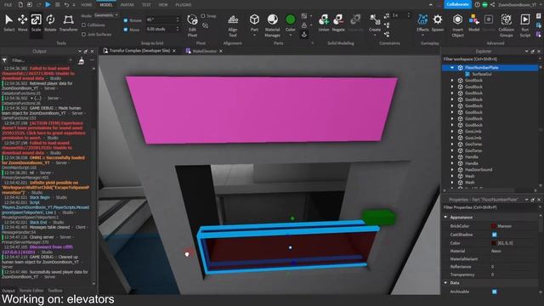Viewport: 544px width, 306px height.
Task: Switch to Toolbox bottom panel tab
Action: pyautogui.click(x=55, y=291)
